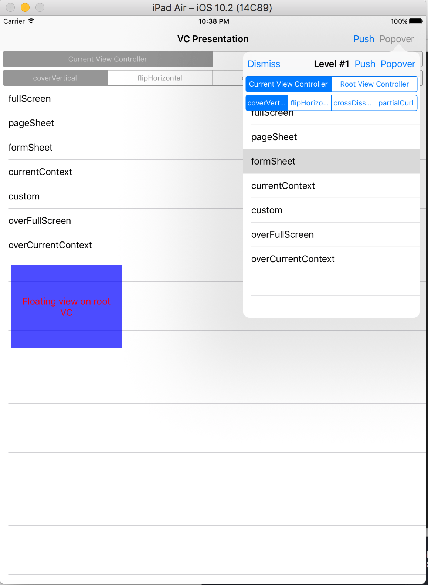Tap Push in VC Presentation nav bar
428x585 pixels.
pos(364,39)
